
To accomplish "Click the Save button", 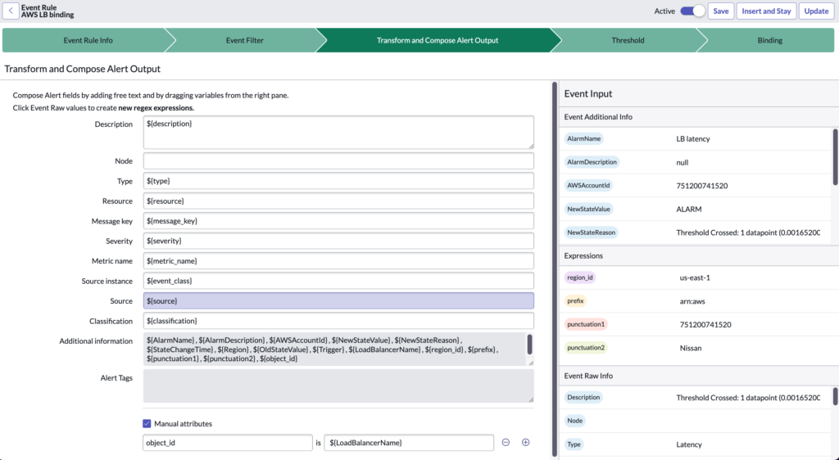I will (x=720, y=11).
